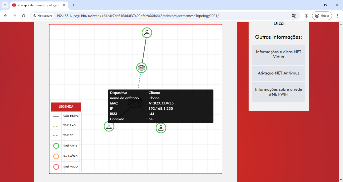Go back to previous page

[x=6, y=16]
